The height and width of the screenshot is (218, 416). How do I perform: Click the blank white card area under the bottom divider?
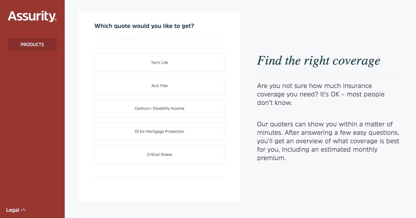pos(159,190)
